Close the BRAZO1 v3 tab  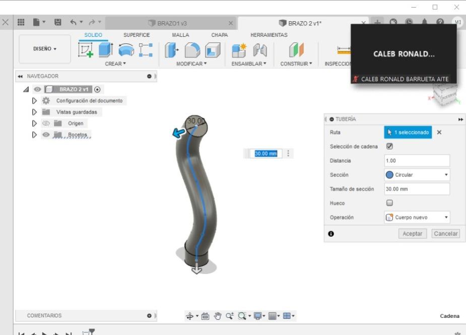click(x=231, y=23)
